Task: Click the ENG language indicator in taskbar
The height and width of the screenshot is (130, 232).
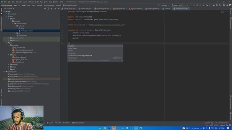Action: (x=216, y=128)
